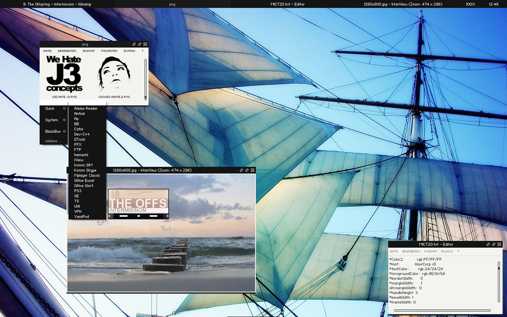507x317 pixels.
Task: Open the Ansicht menu in the png window
Action: [x=89, y=51]
